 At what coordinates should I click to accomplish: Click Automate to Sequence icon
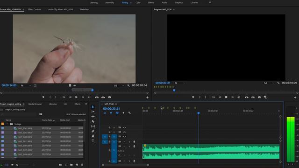[60, 165]
